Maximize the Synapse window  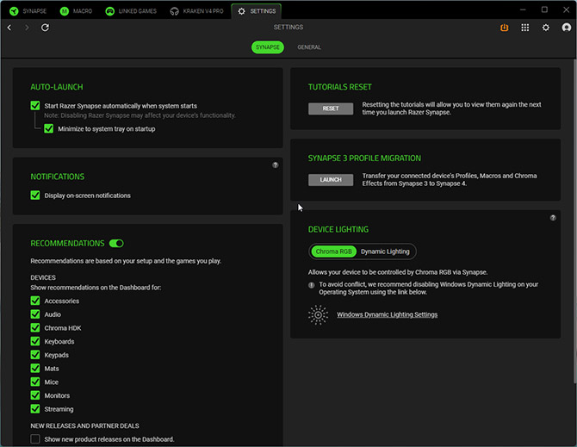coord(544,10)
